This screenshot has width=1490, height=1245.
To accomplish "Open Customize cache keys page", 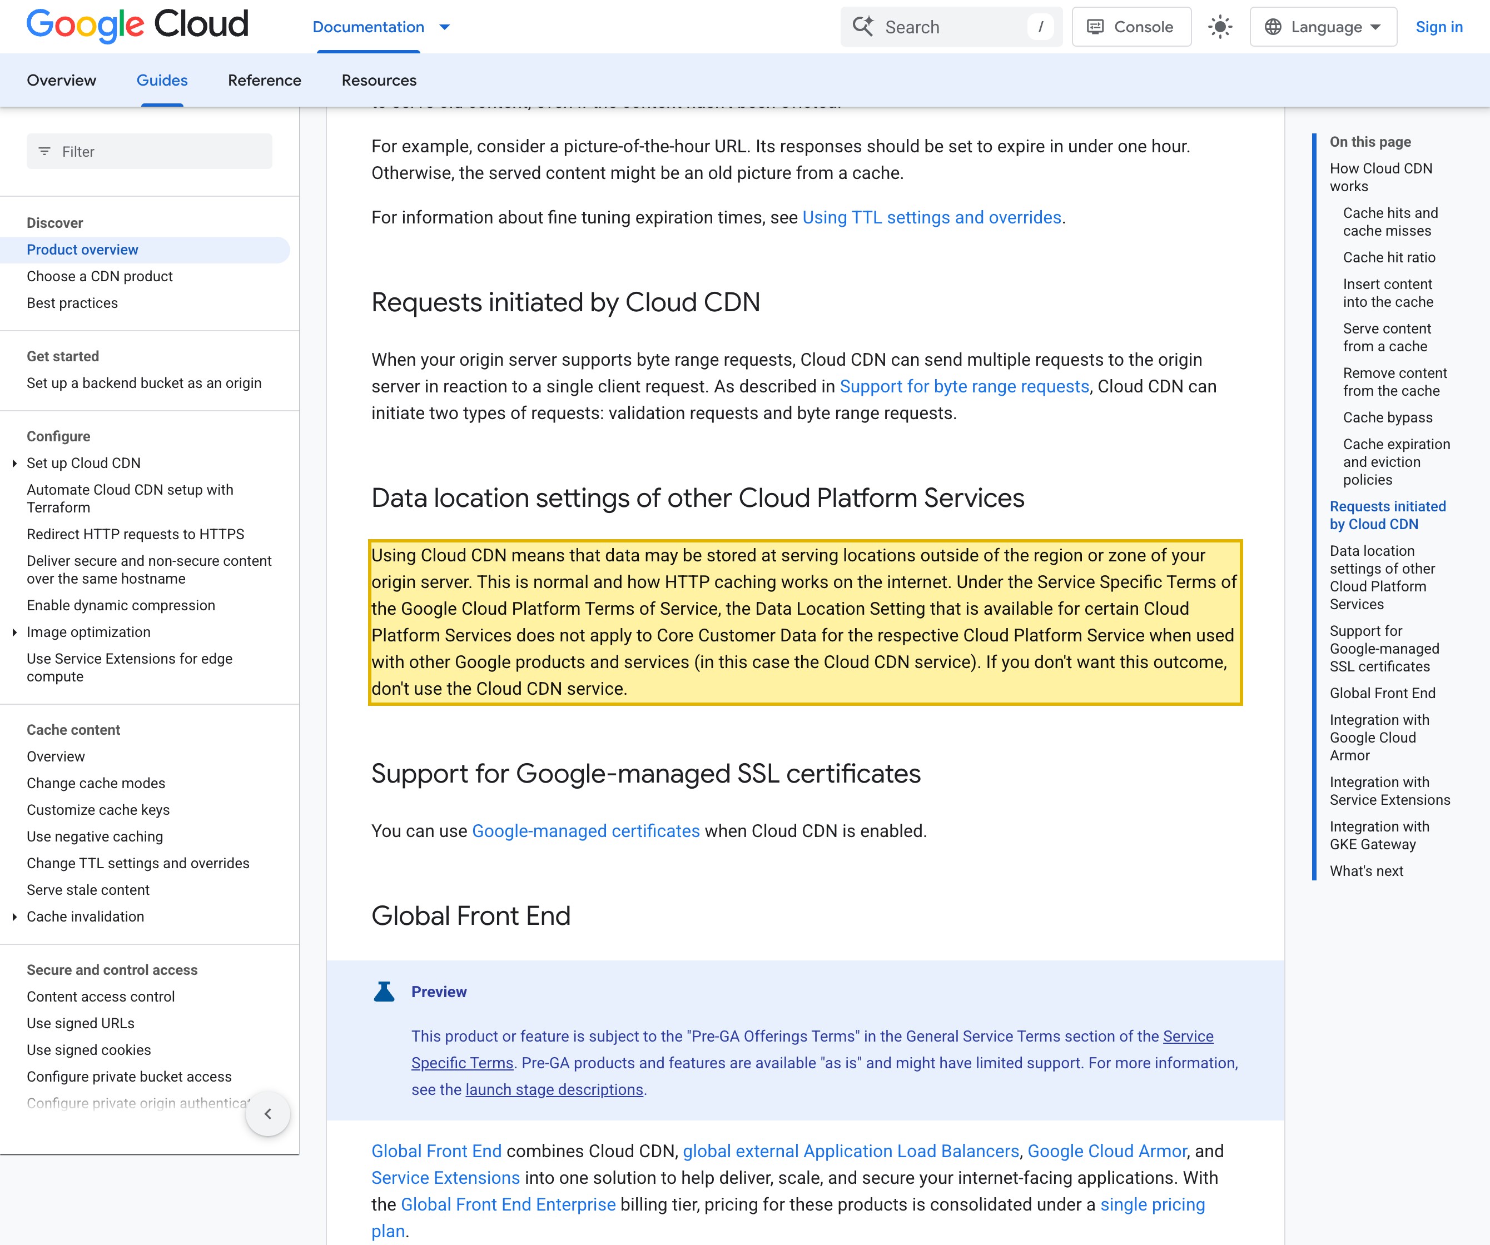I will pyautogui.click(x=98, y=809).
